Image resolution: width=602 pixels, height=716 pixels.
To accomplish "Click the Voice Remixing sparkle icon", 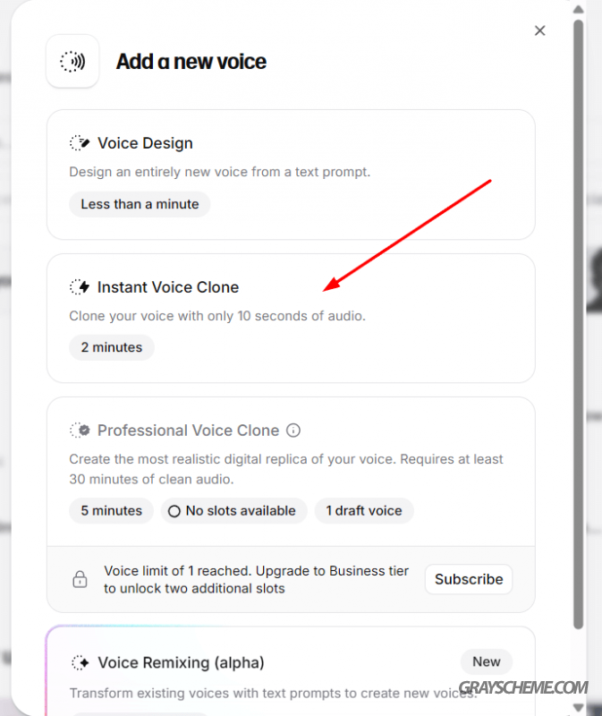I will coord(80,663).
